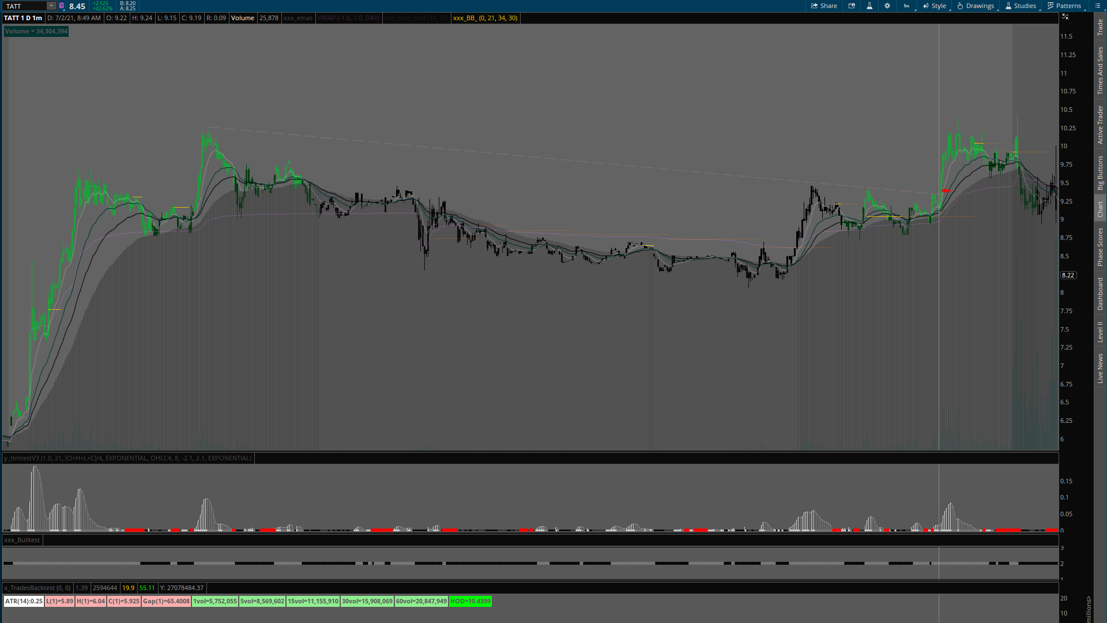Screen dimensions: 1107x623
Task: Click the Share chart button
Action: (824, 6)
